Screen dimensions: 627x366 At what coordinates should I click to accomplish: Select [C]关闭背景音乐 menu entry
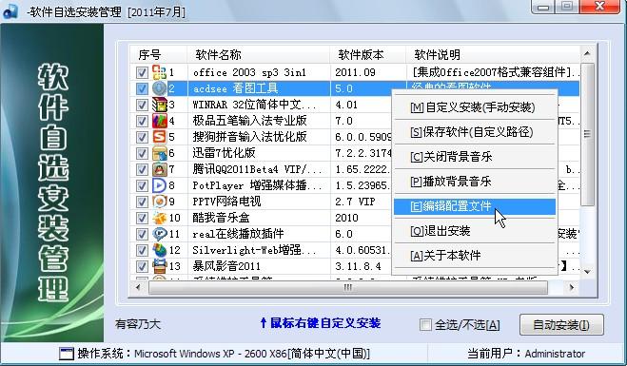tap(475, 157)
